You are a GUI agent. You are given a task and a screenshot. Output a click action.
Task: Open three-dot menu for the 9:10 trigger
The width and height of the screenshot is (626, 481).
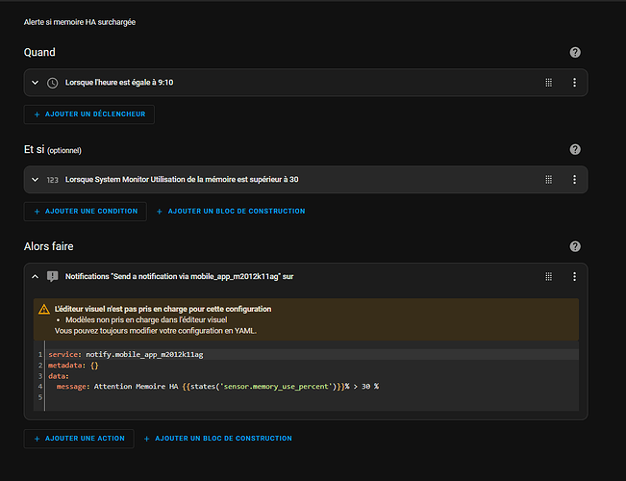click(x=574, y=83)
